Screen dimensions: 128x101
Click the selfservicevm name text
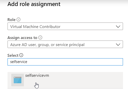point(37,75)
